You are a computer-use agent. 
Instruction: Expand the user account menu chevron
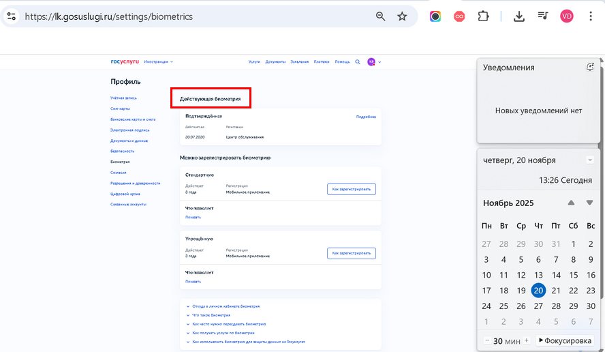point(379,62)
